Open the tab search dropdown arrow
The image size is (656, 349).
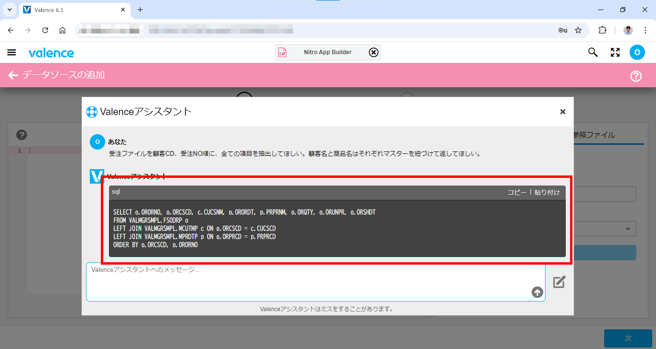(9, 10)
